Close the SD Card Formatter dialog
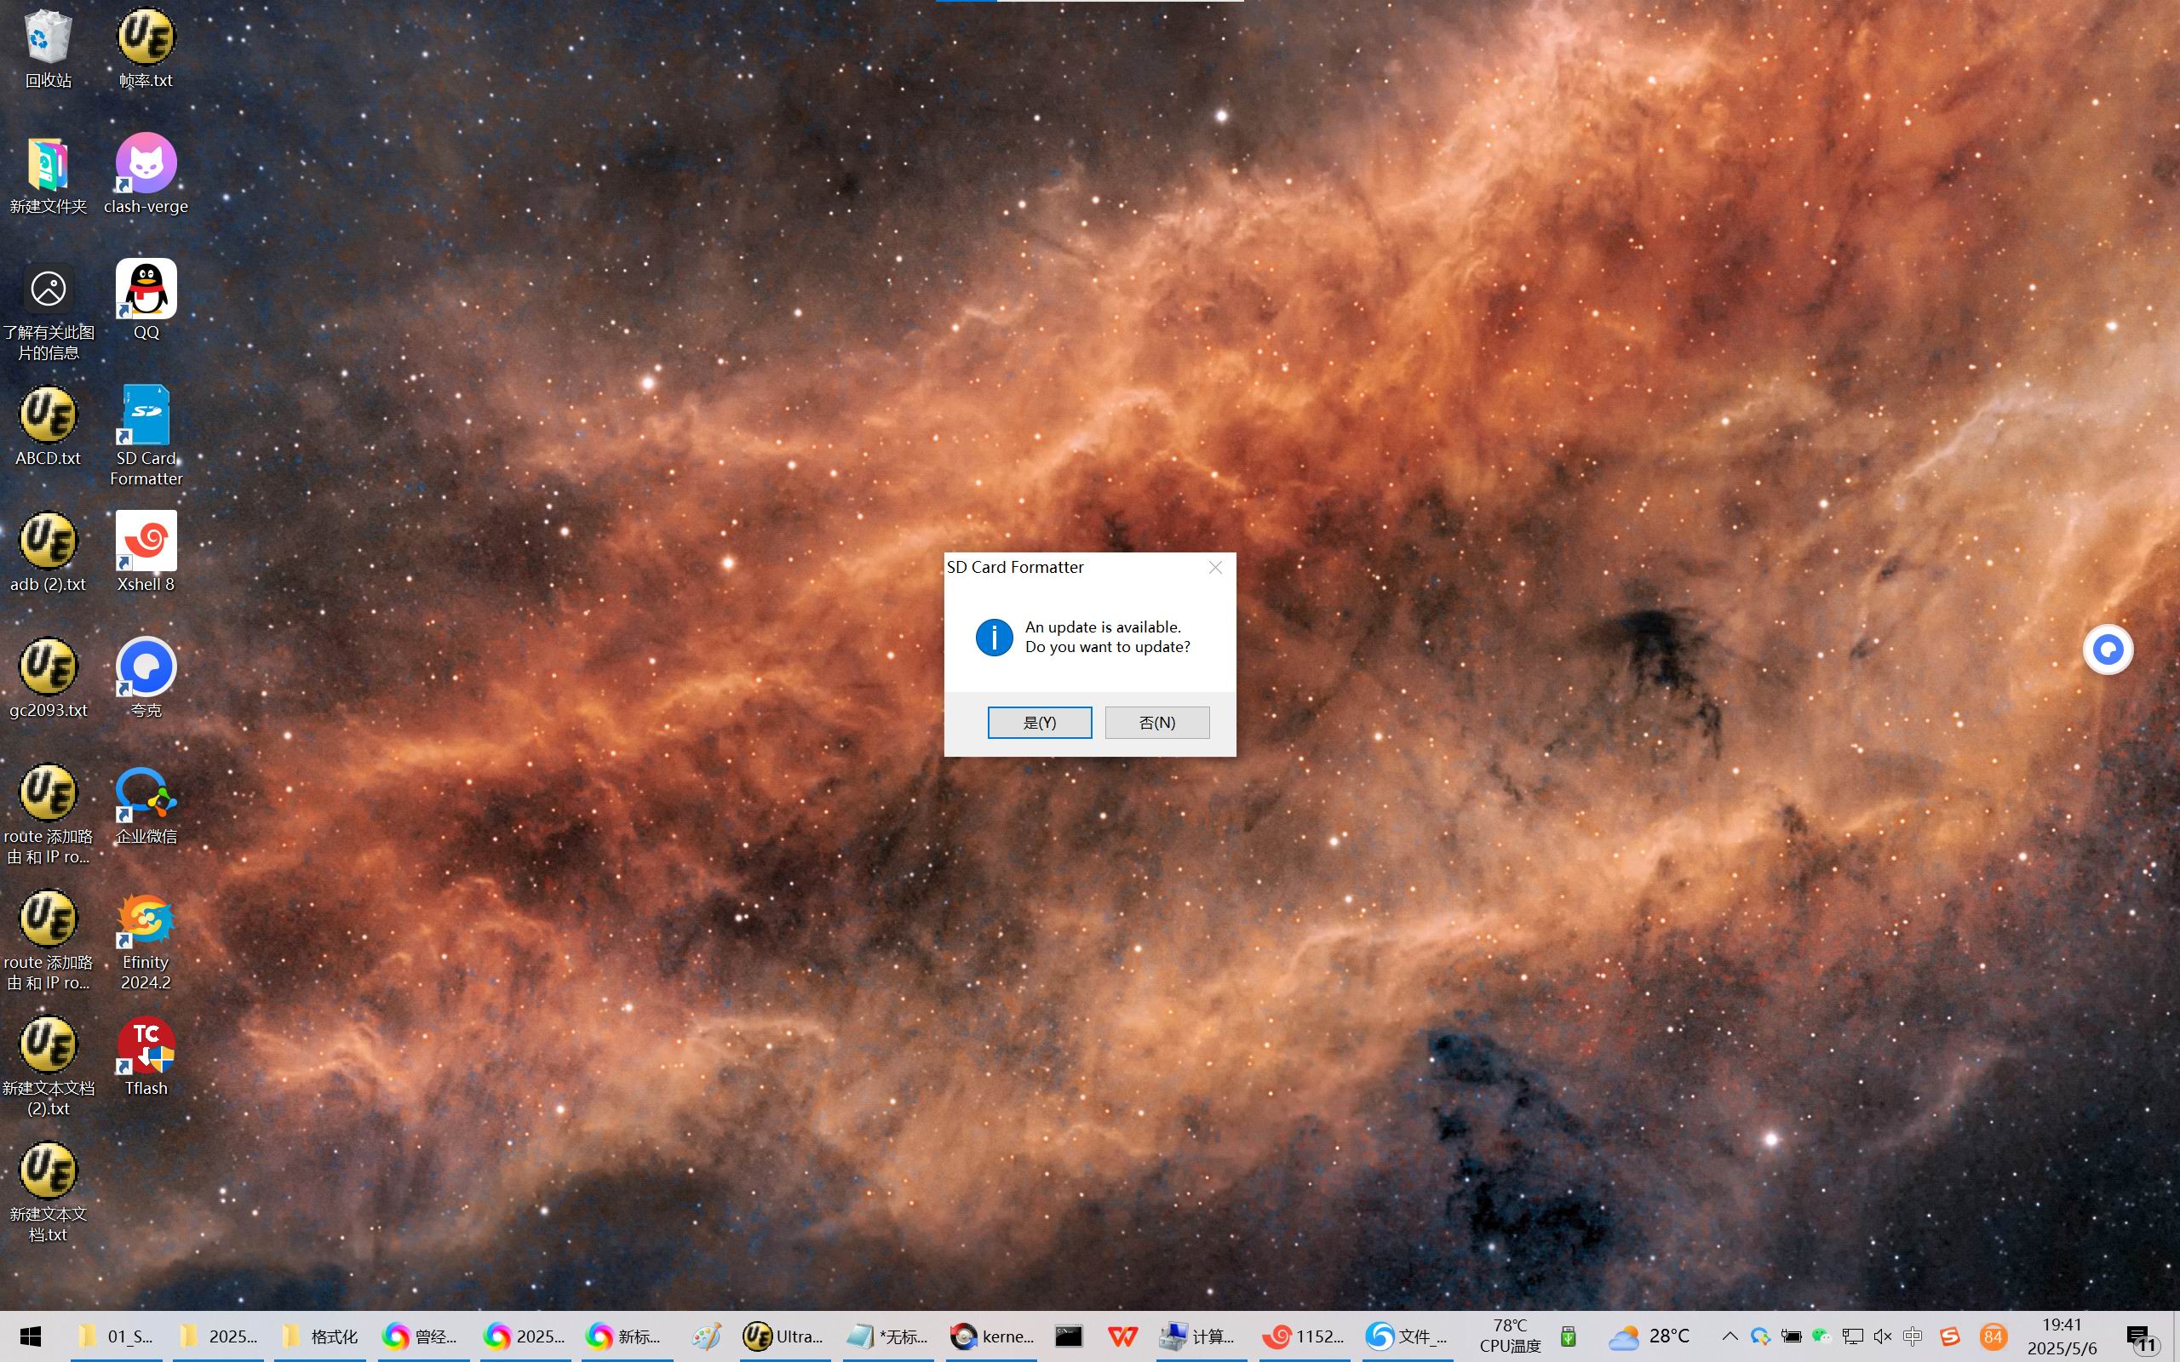This screenshot has height=1362, width=2180. pyautogui.click(x=1215, y=568)
